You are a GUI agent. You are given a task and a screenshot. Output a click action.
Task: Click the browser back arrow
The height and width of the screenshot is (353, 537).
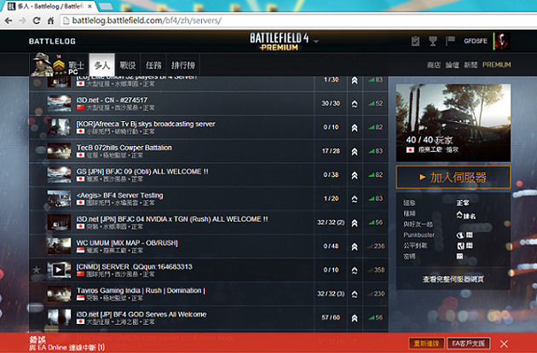coord(9,21)
